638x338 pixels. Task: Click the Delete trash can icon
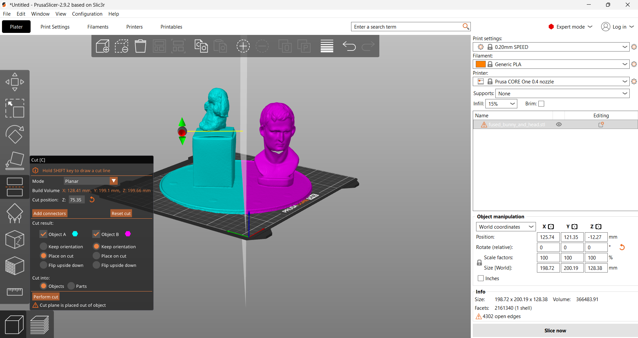pos(140,46)
